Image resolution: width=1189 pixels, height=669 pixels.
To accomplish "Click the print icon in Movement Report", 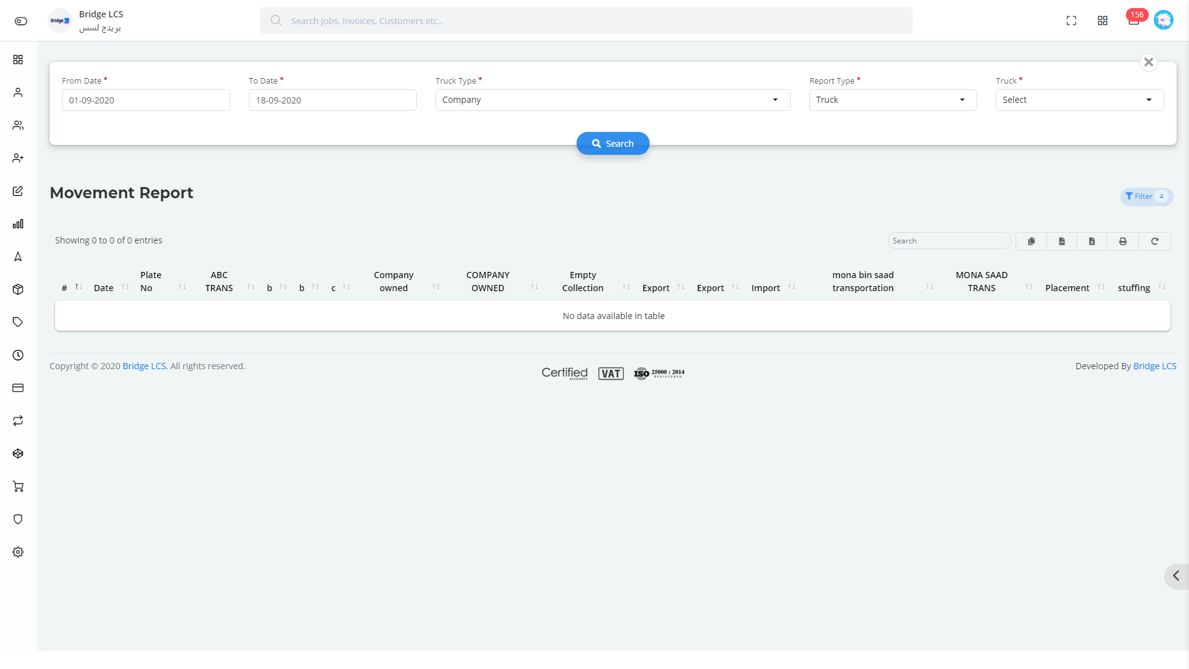I will [x=1122, y=240].
